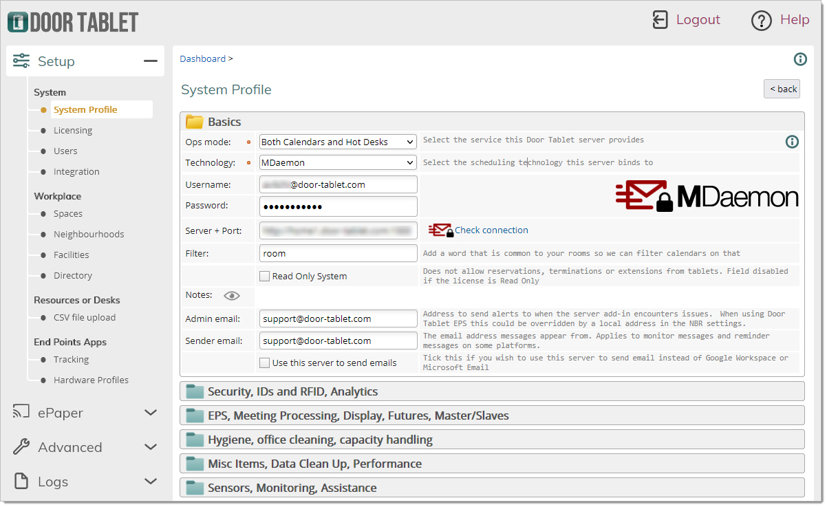827x507 pixels.
Task: Tick Use this server to send emails
Action: (264, 363)
